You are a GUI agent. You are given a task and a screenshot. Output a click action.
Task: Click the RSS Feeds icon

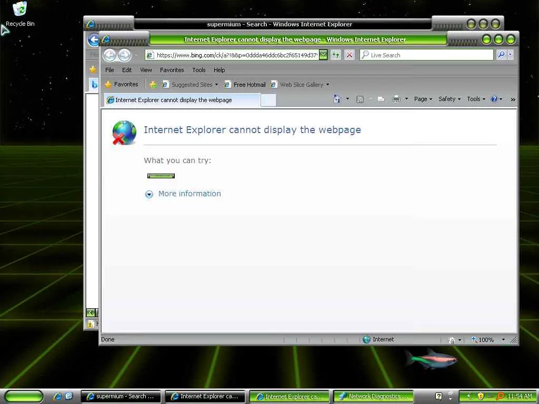360,99
